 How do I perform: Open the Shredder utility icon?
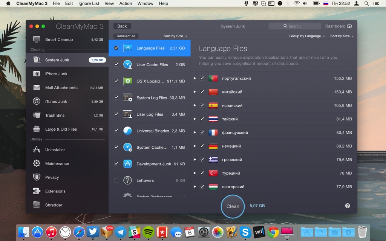pos(37,204)
